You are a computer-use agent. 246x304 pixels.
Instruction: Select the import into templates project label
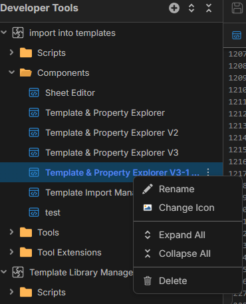72,33
